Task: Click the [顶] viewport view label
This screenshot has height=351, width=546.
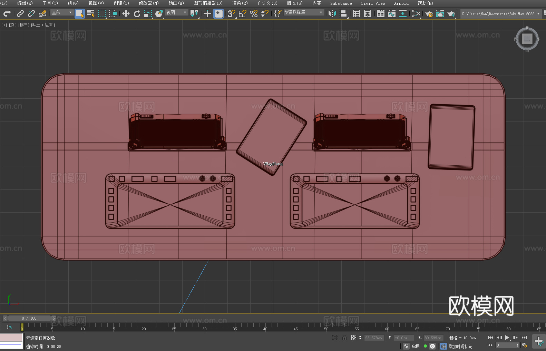Action: [12, 25]
